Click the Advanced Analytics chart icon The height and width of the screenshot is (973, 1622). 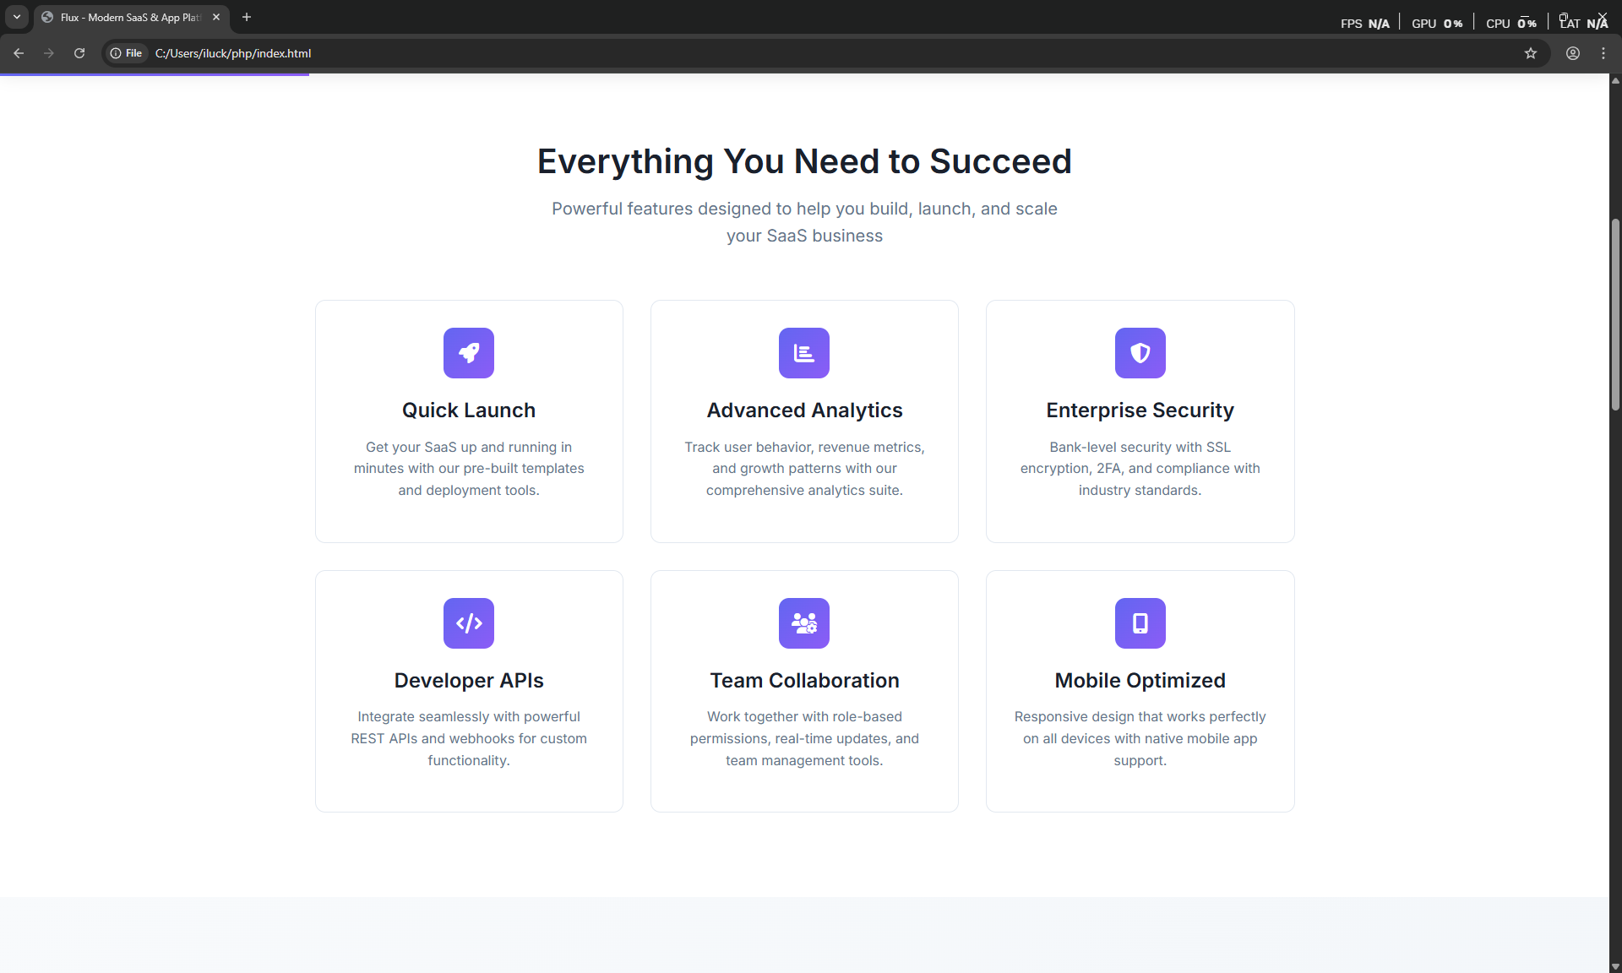click(x=804, y=353)
